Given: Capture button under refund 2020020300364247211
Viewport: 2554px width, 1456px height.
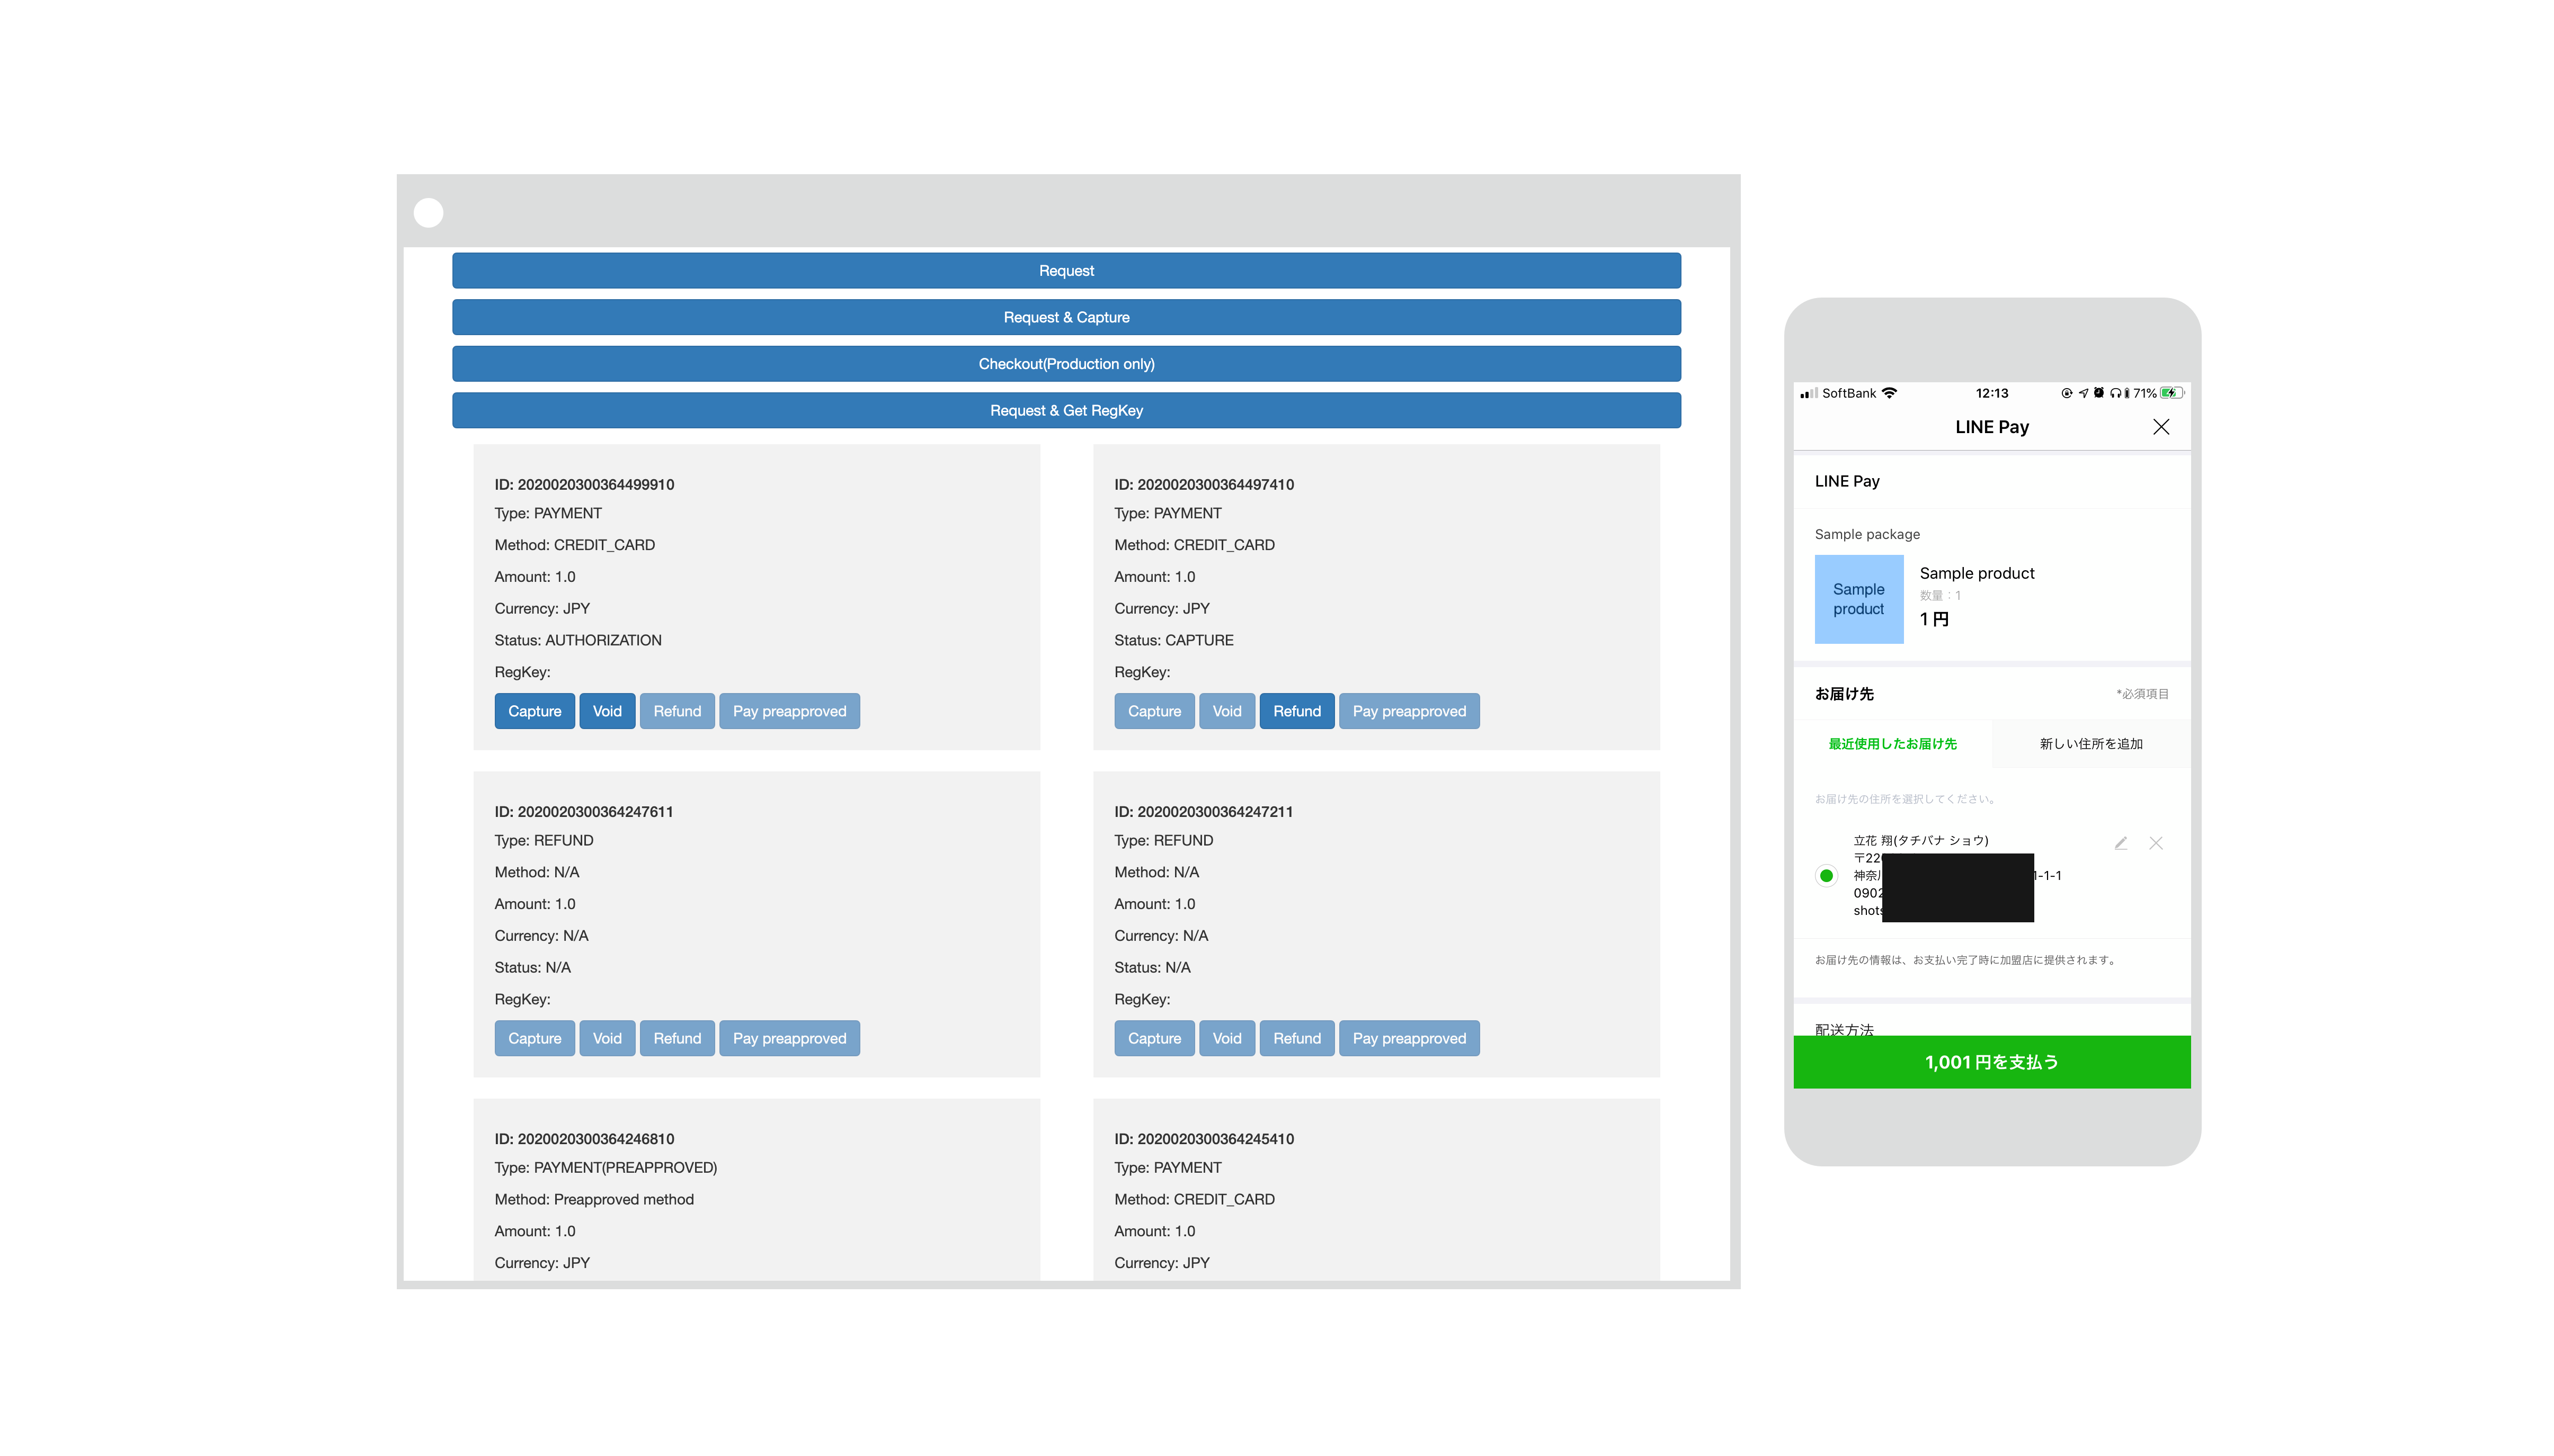Looking at the screenshot, I should coord(1154,1038).
